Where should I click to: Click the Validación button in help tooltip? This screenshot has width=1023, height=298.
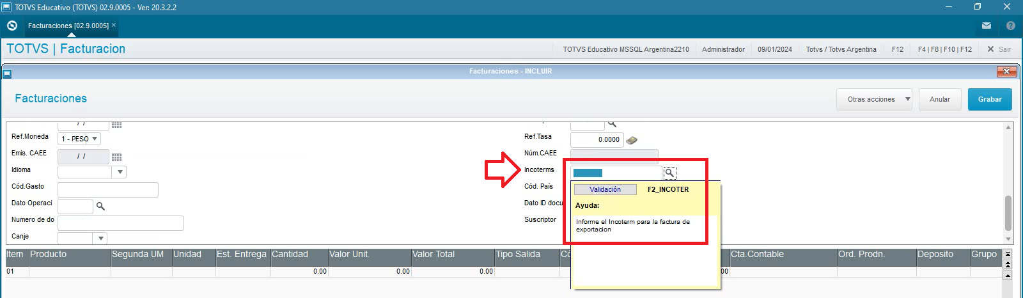pyautogui.click(x=605, y=189)
